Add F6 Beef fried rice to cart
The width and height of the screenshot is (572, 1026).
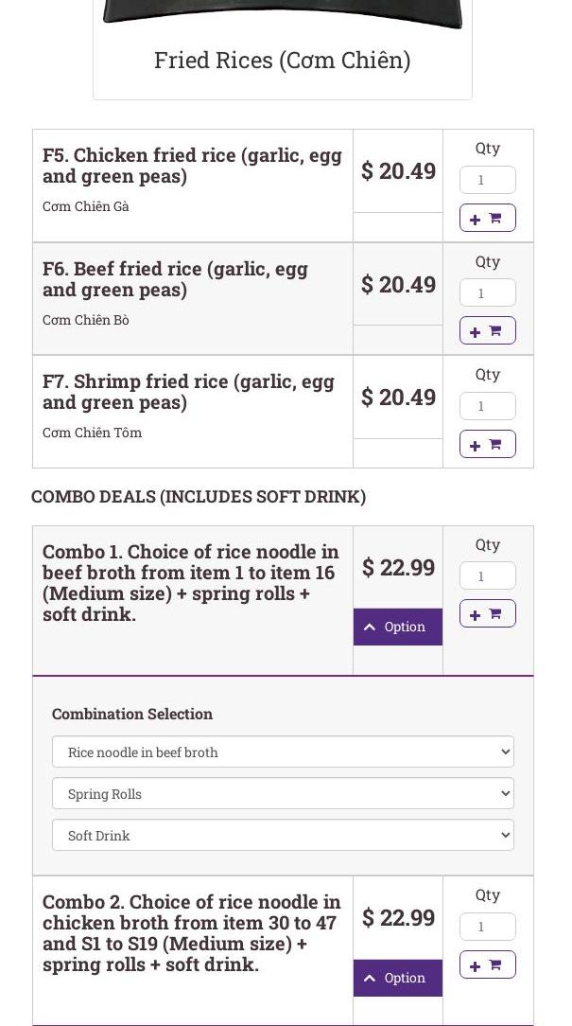(487, 330)
